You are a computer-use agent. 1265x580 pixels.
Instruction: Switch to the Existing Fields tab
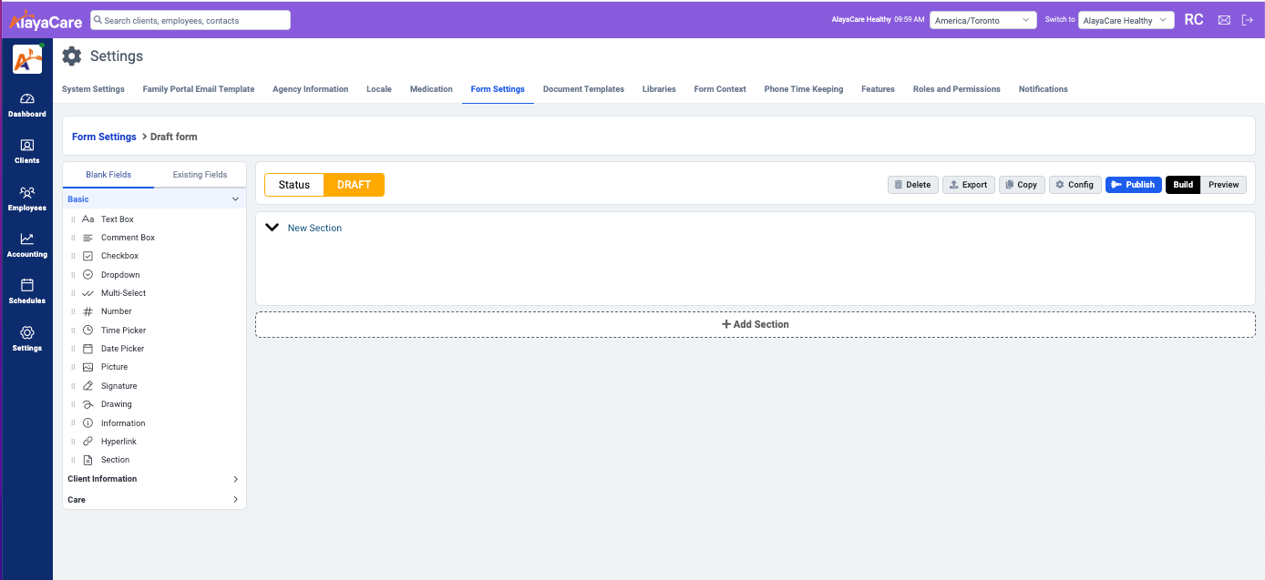click(x=200, y=175)
